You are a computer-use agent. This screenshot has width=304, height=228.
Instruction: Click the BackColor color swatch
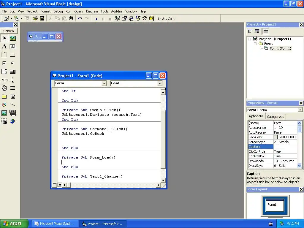tap(276, 137)
